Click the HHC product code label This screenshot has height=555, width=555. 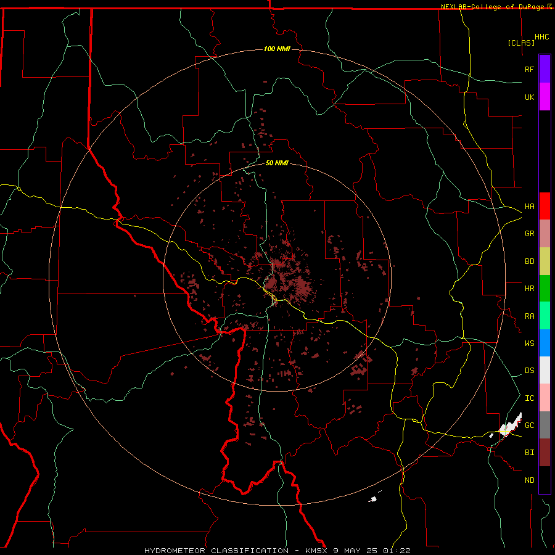[x=541, y=37]
